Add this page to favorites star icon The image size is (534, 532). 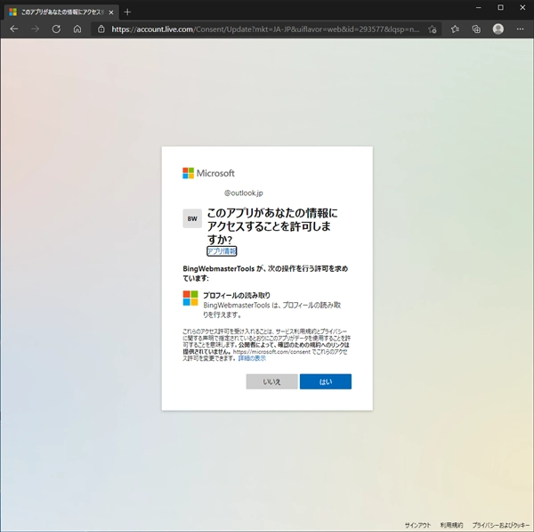(433, 29)
